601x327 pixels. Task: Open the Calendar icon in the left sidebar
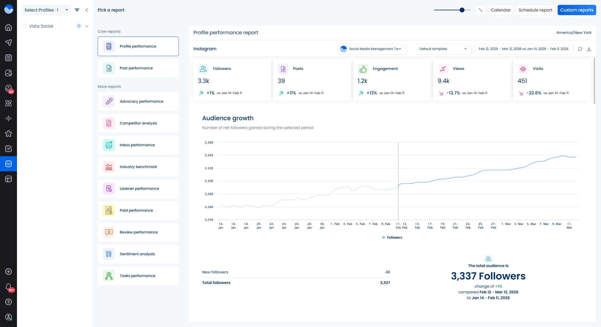click(8, 58)
